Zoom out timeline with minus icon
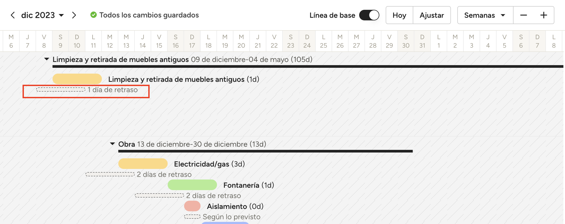The image size is (565, 224). click(523, 15)
